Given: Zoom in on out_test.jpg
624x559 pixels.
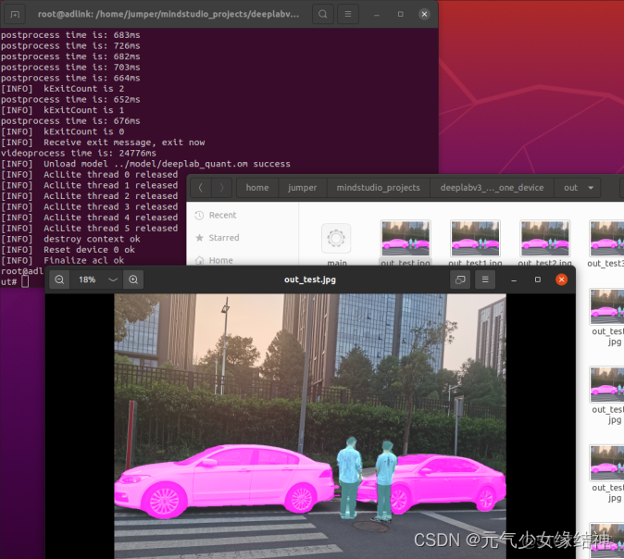Looking at the screenshot, I should (x=133, y=279).
